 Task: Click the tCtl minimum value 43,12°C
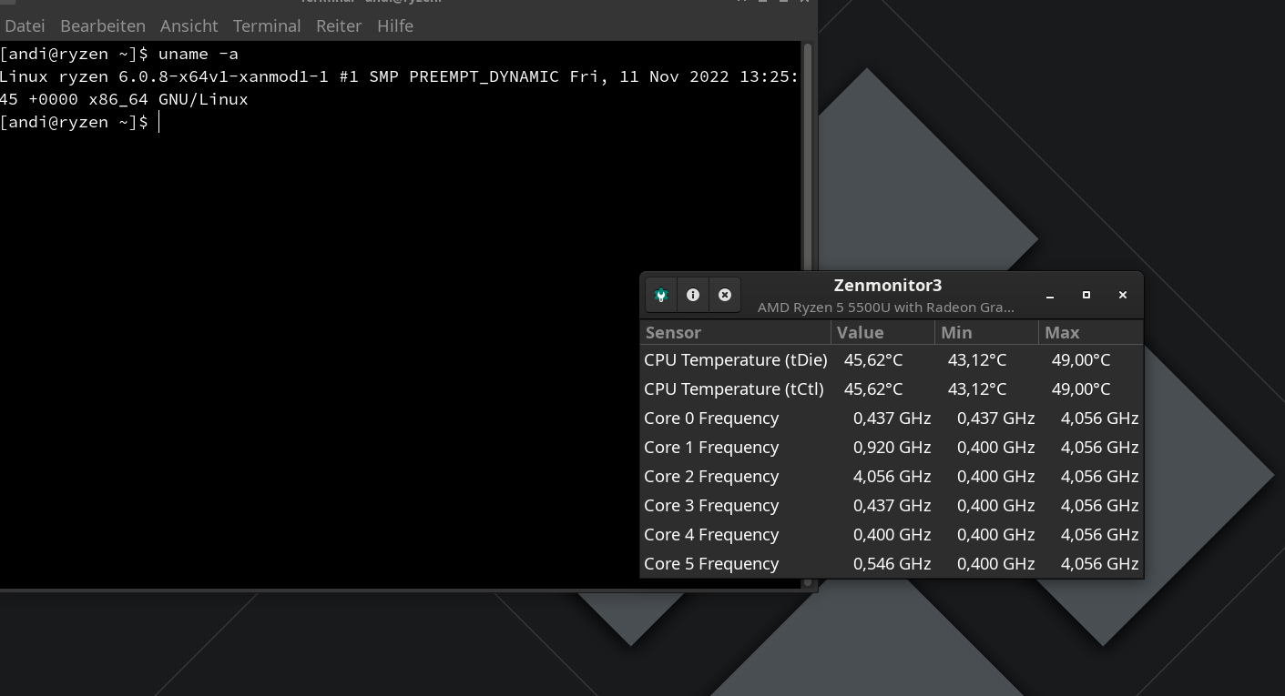(977, 389)
